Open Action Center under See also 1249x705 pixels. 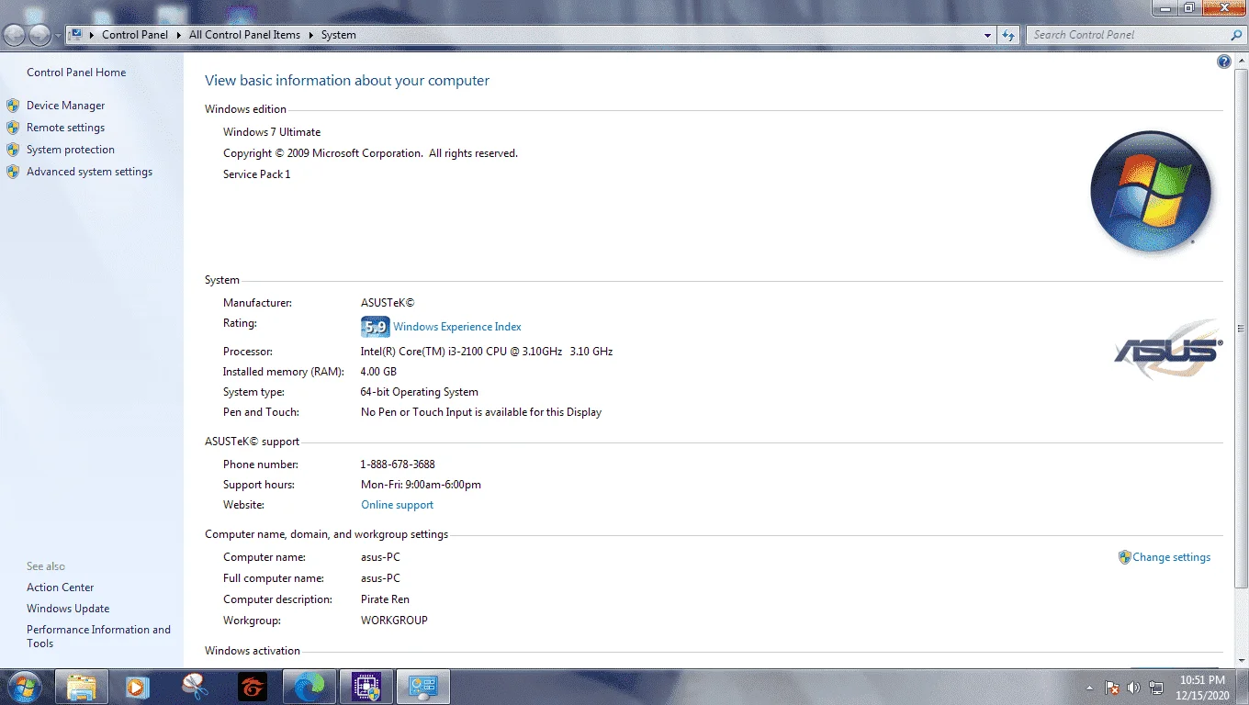pos(60,587)
